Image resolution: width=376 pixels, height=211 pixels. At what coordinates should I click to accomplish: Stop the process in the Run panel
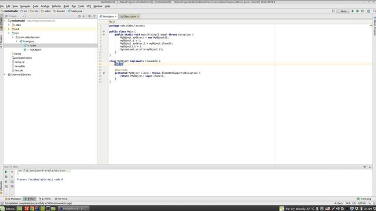pos(6,177)
